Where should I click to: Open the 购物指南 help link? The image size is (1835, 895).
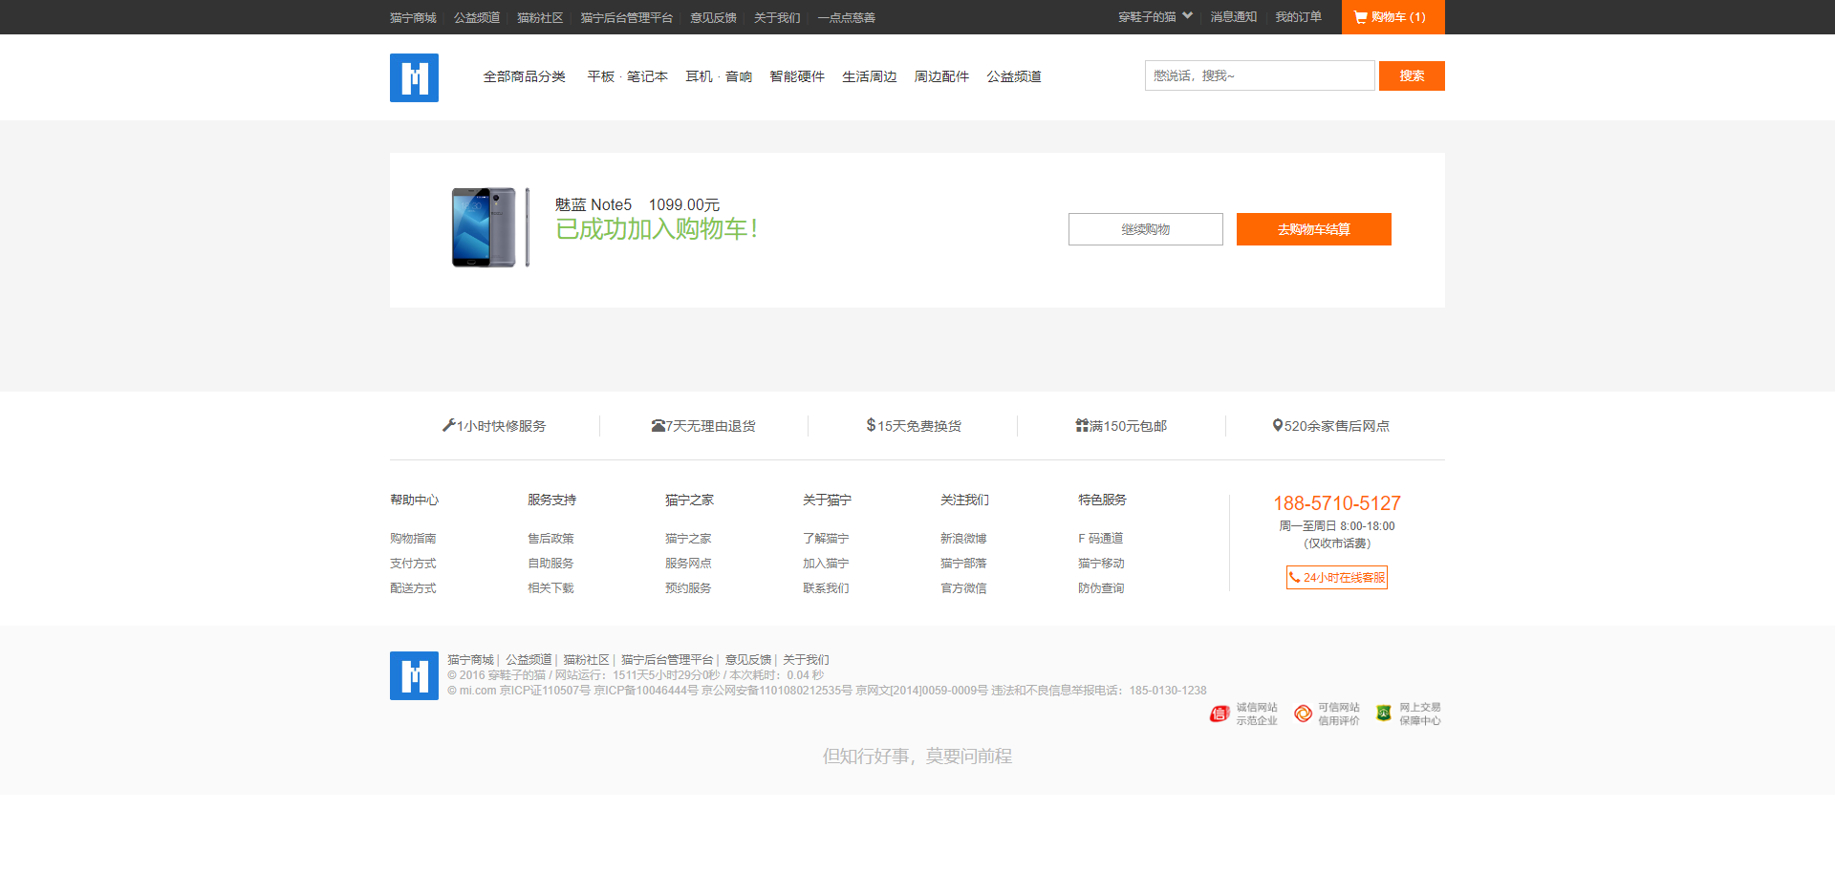coord(413,539)
